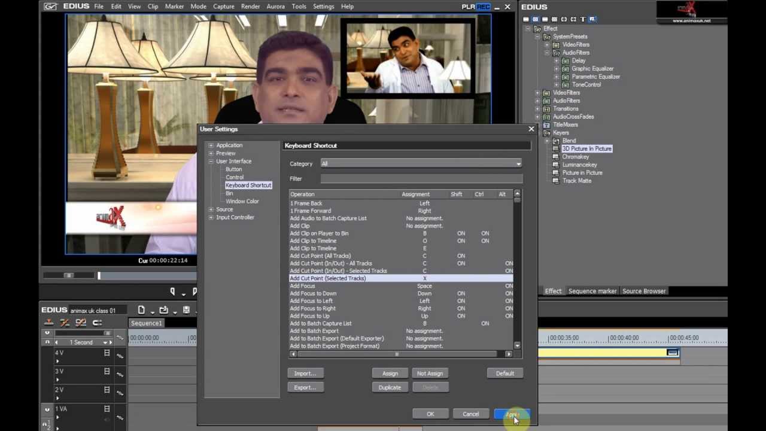The width and height of the screenshot is (766, 431).
Task: Click the sync-lock icon on track 1 VA
Action: 120,417
